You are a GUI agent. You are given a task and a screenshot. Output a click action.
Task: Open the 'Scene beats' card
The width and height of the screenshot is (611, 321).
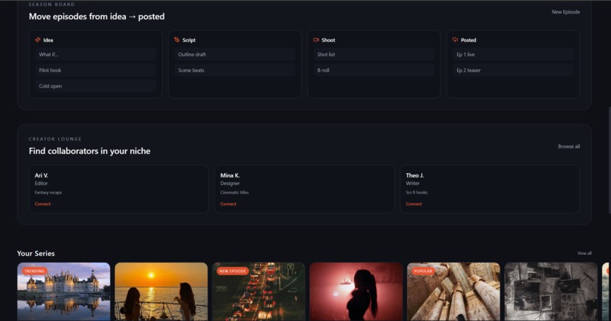(234, 71)
